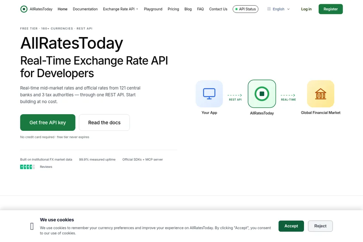Expand the Exchange Rate API dropdown
Screen dimensions: 363x242
(x=121, y=9)
